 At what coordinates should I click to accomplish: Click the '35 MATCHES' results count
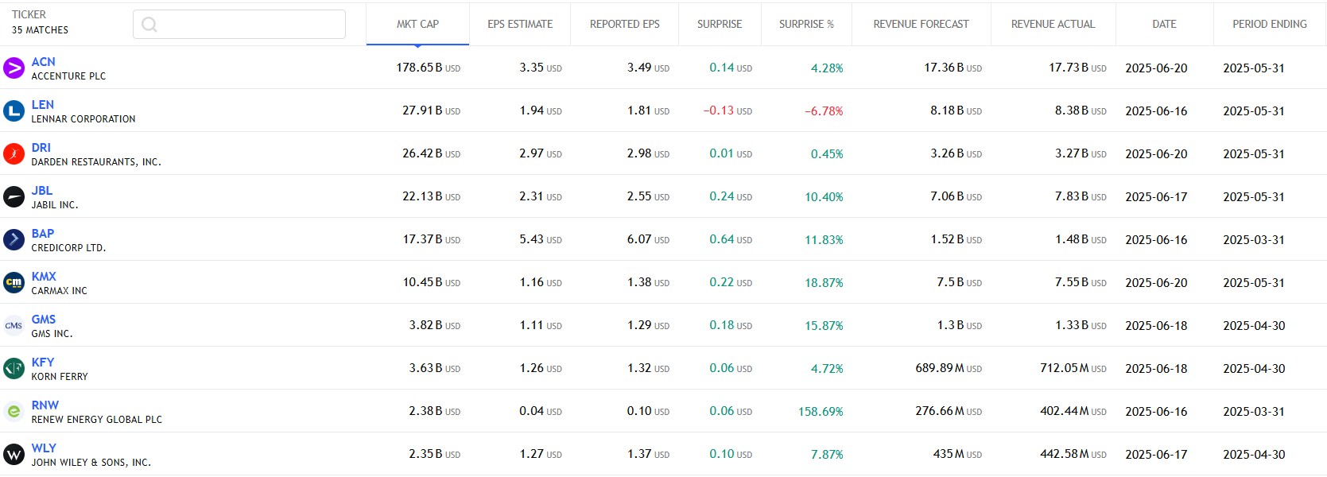click(x=40, y=30)
